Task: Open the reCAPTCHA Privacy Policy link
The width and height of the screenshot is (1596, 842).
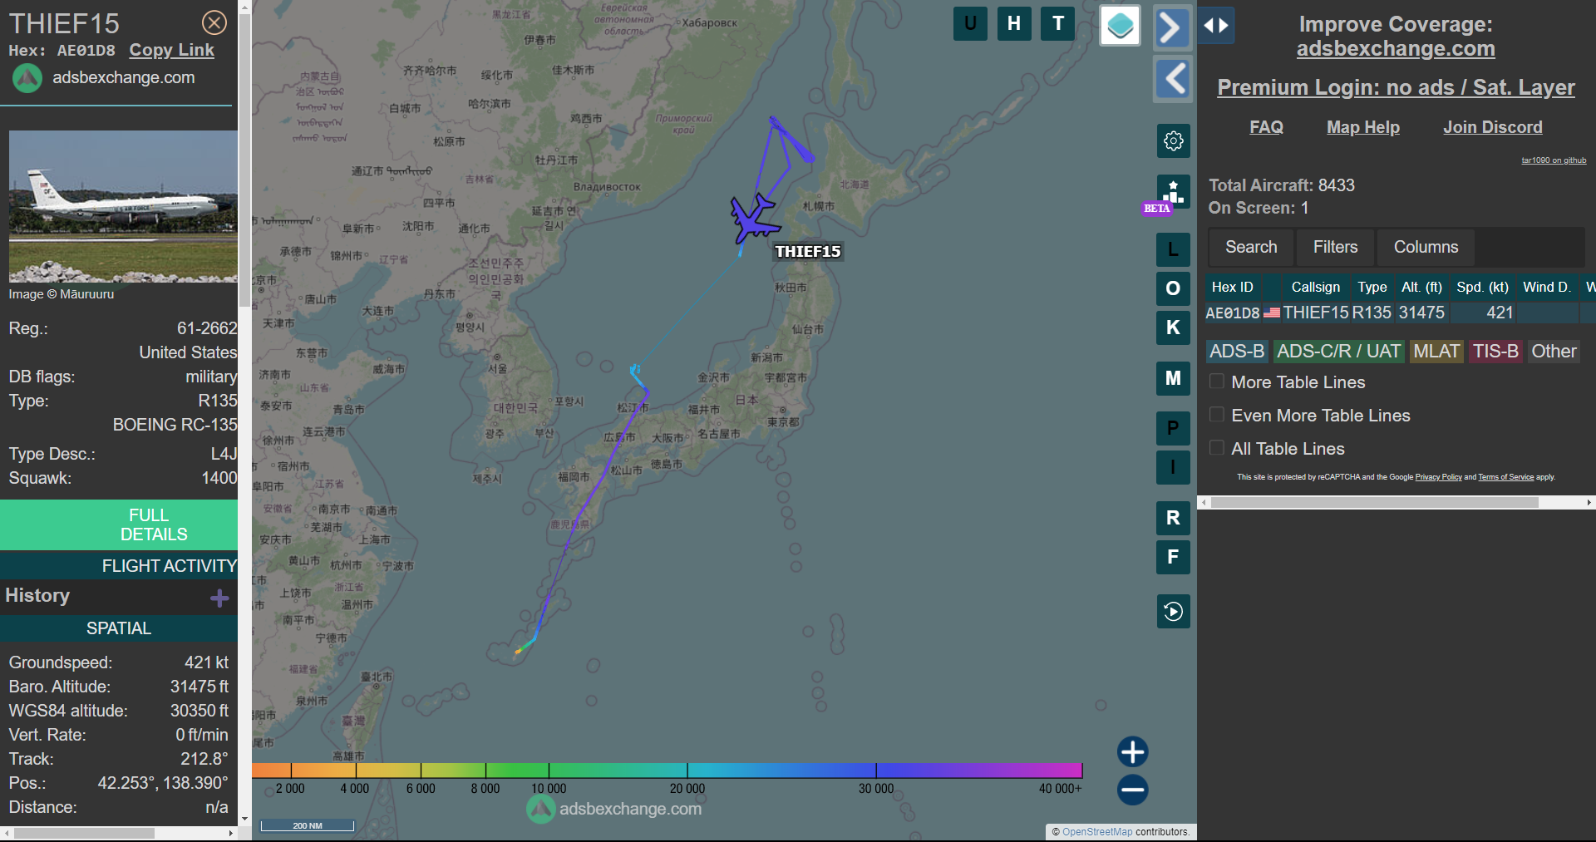Action: (x=1438, y=477)
